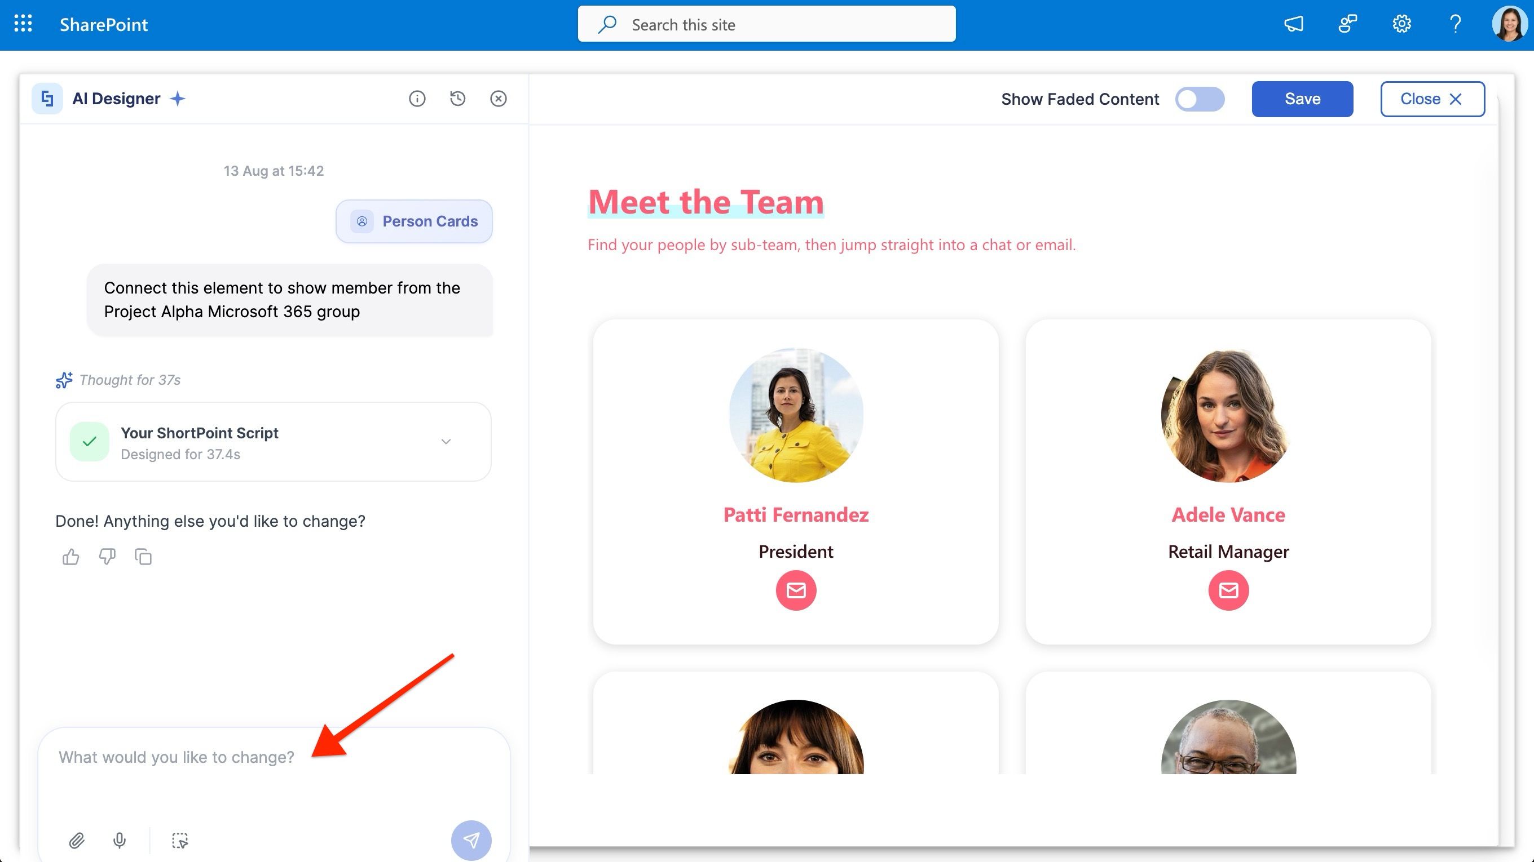Click the President job title
Viewport: 1534px width, 862px height.
(796, 552)
